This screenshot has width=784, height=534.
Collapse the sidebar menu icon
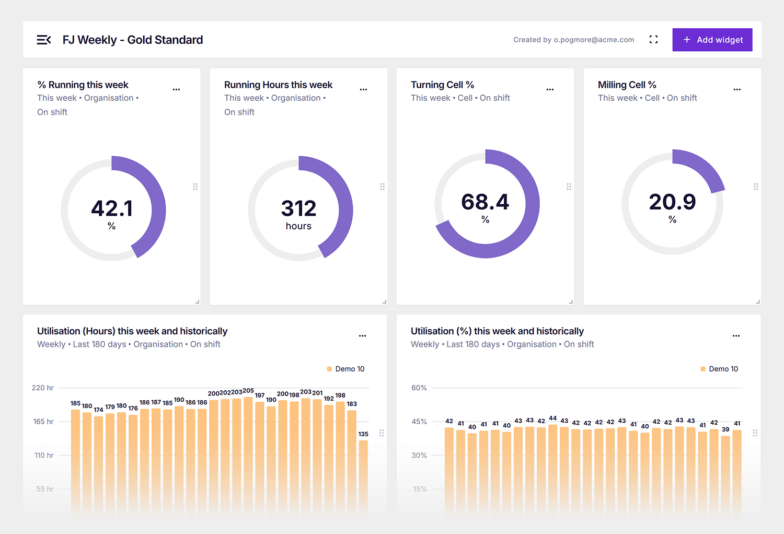[x=44, y=40]
